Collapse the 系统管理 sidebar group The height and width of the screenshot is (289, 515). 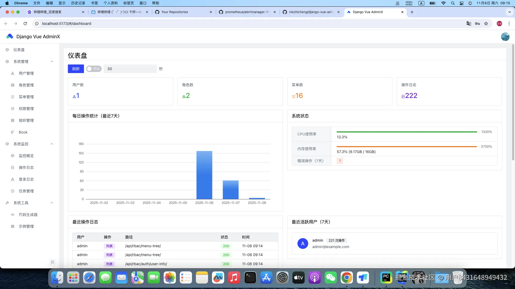[x=52, y=62]
